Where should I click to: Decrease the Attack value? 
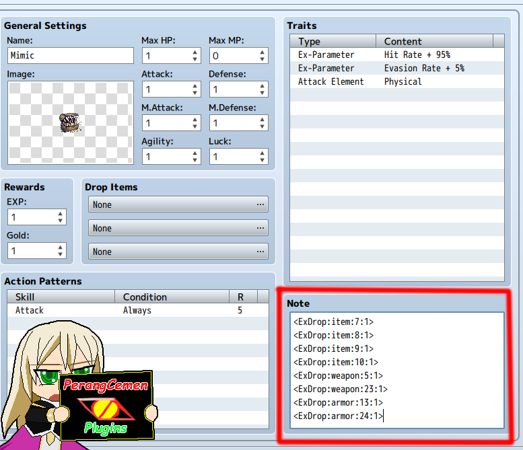click(x=195, y=93)
